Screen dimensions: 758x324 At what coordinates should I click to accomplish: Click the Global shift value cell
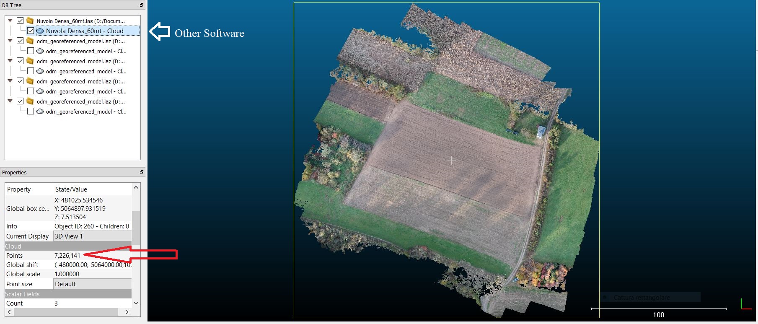93,265
